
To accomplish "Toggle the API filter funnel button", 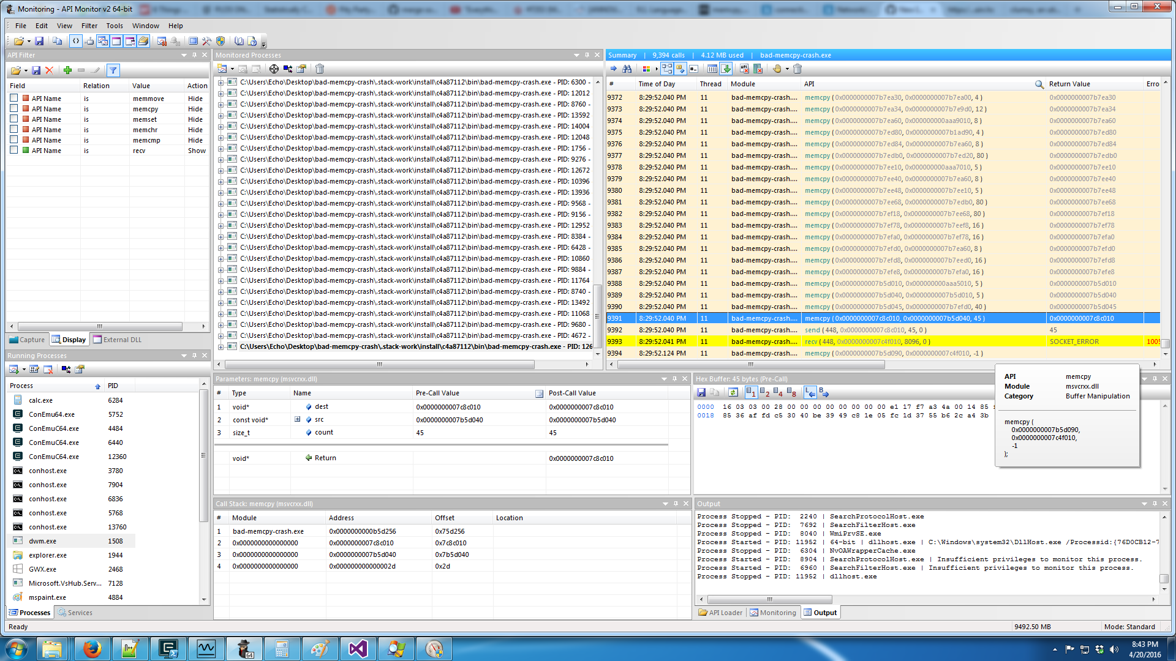I will click(113, 70).
